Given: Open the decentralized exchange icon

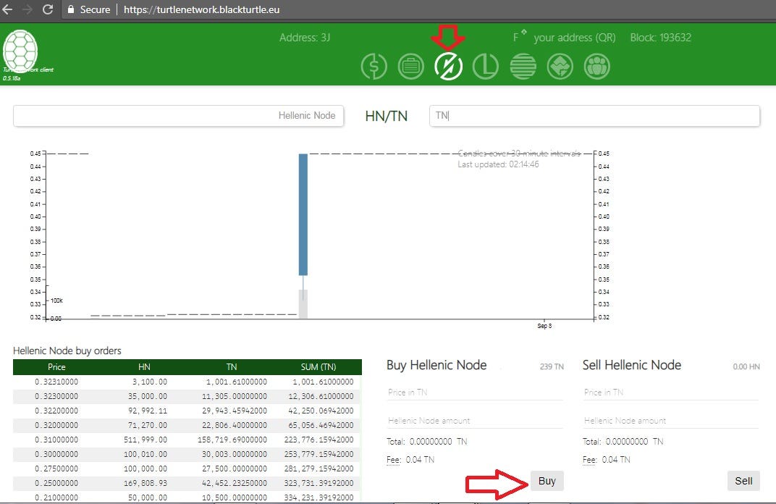Looking at the screenshot, I should click(x=448, y=67).
